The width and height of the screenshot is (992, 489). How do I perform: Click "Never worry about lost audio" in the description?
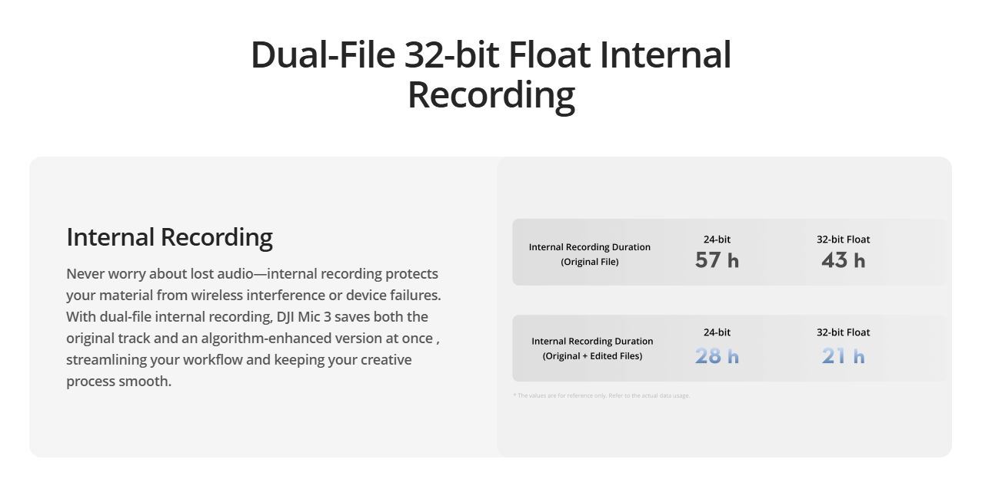point(153,274)
